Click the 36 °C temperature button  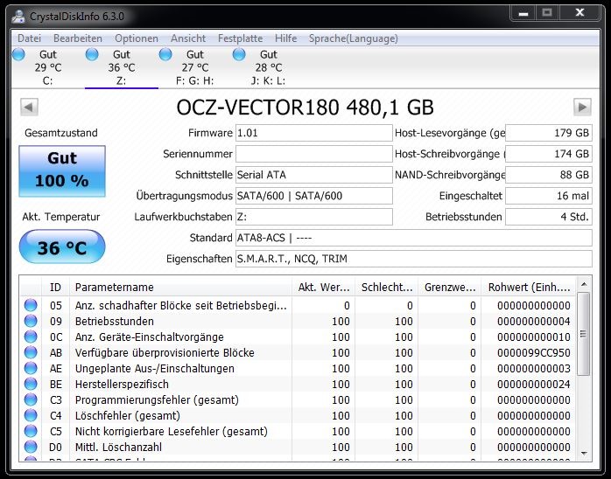click(x=62, y=246)
